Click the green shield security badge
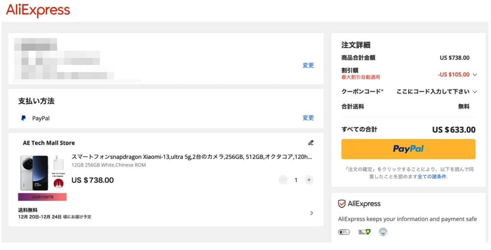Viewport: 491px width, 250px height. coord(364,232)
